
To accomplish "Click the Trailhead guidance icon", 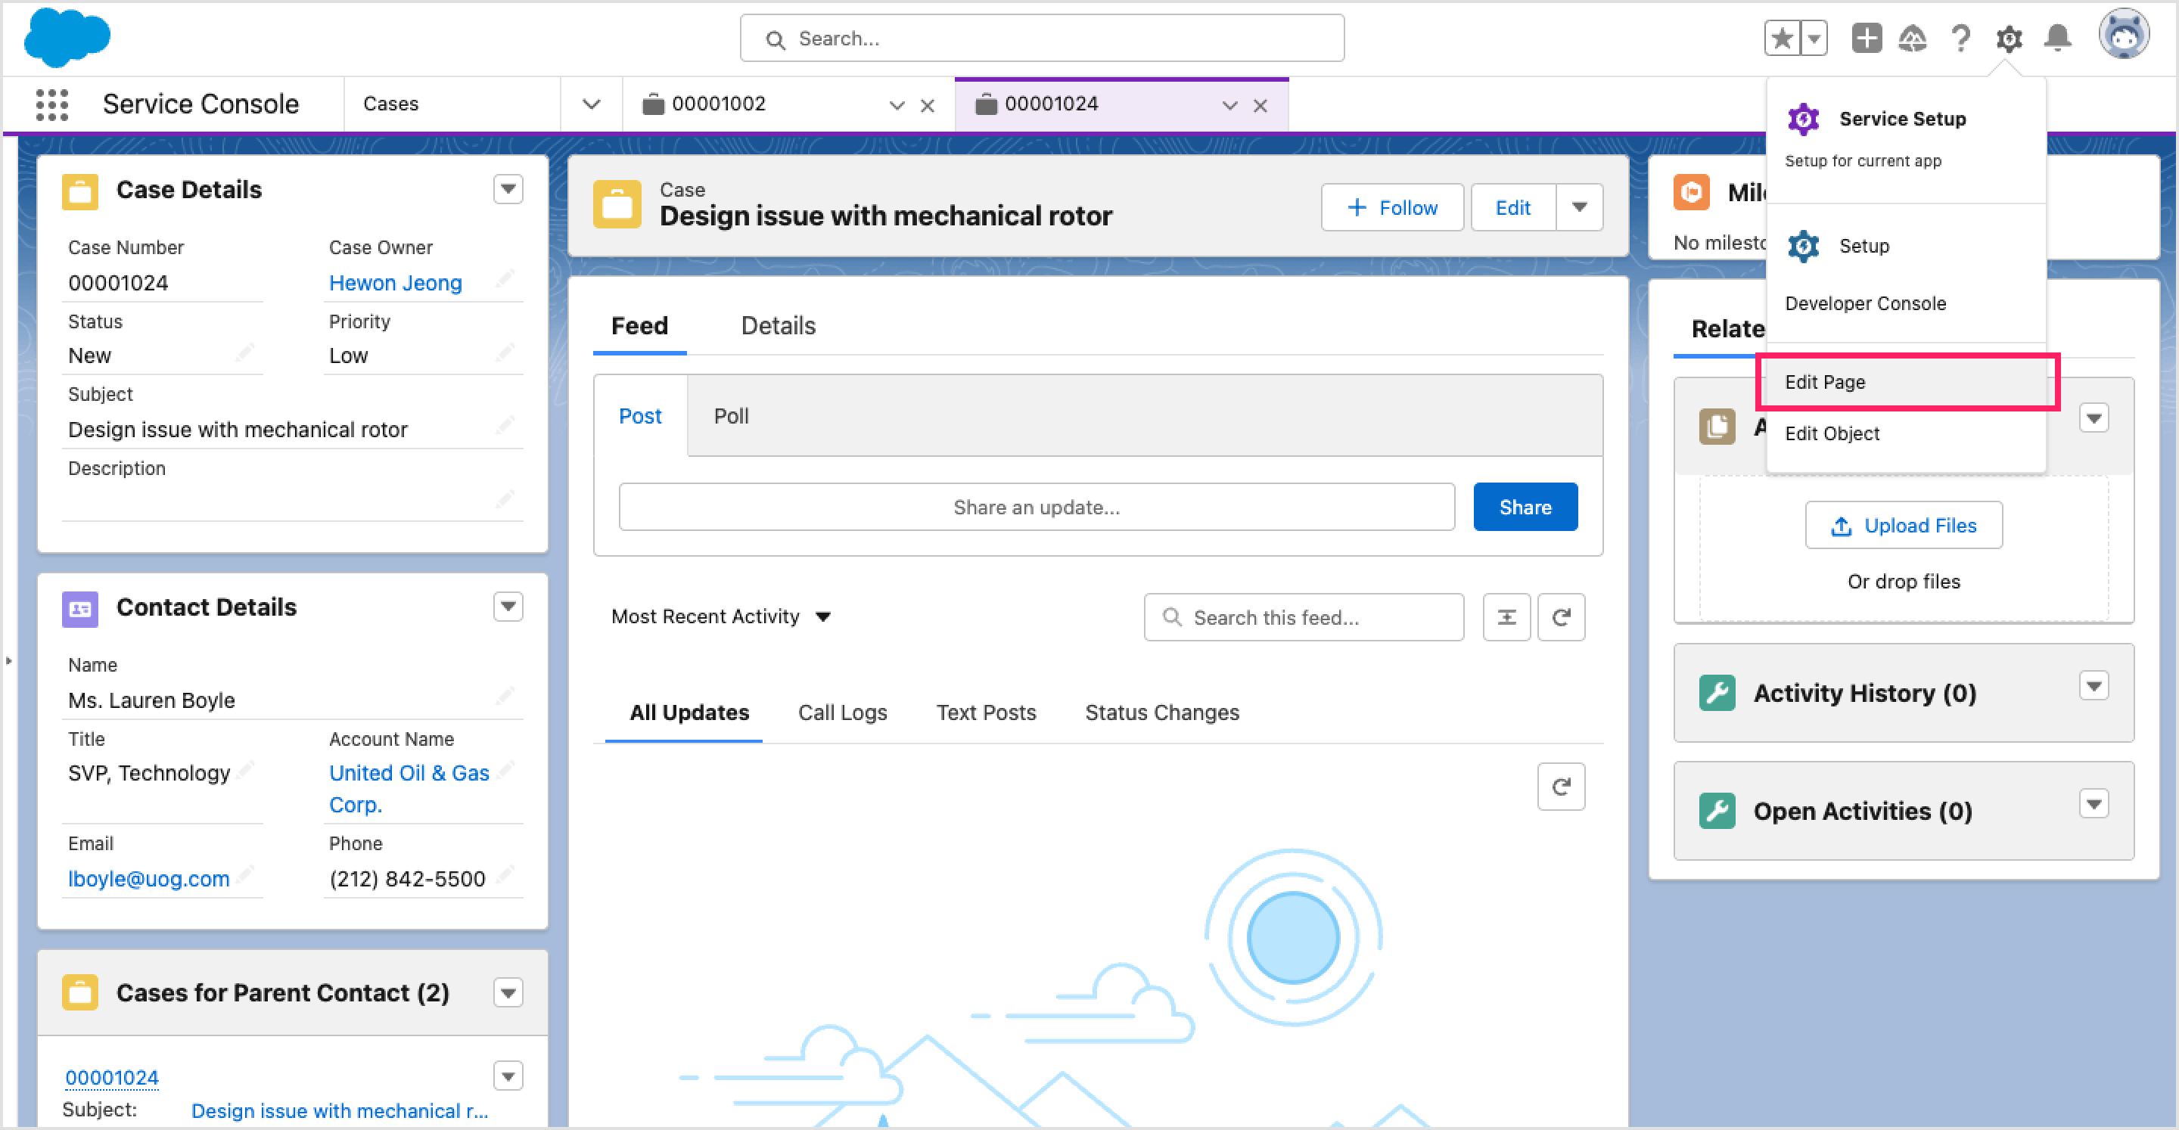I will point(1913,38).
